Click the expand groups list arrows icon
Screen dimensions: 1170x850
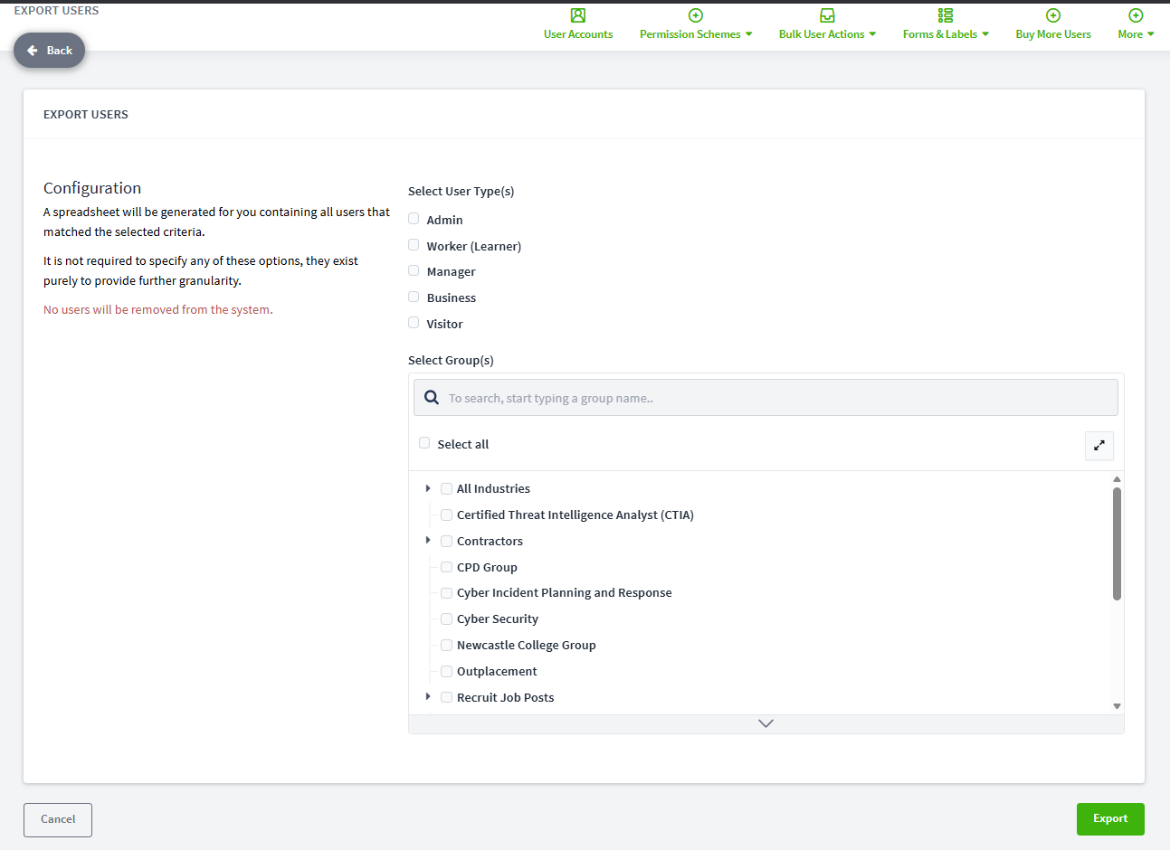tap(1099, 445)
